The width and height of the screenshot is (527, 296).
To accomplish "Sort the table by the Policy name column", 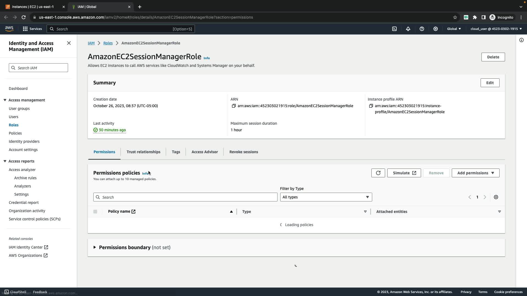I will click(x=119, y=211).
